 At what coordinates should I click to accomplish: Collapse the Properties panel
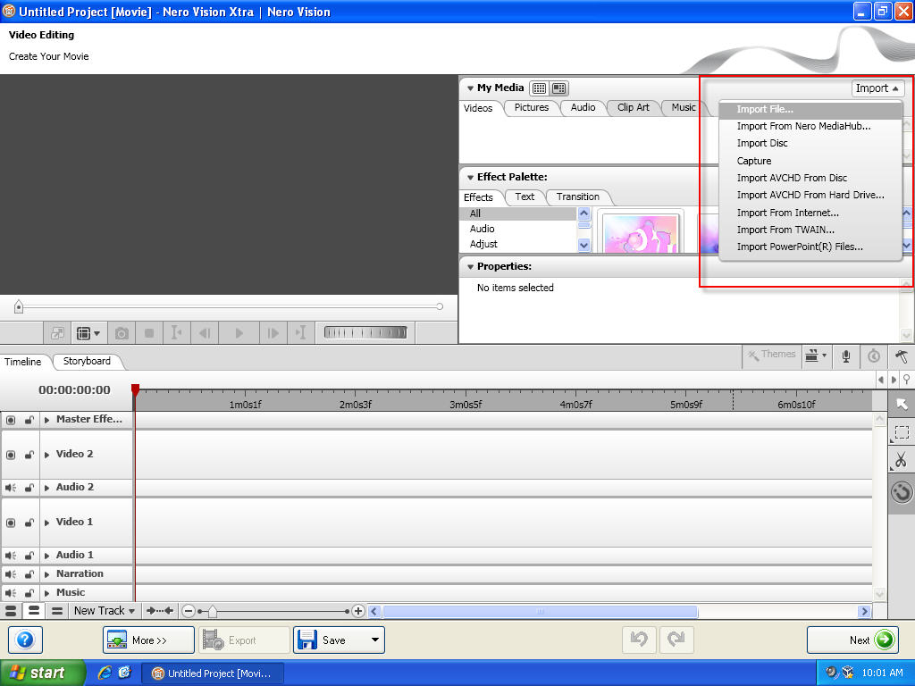point(470,267)
